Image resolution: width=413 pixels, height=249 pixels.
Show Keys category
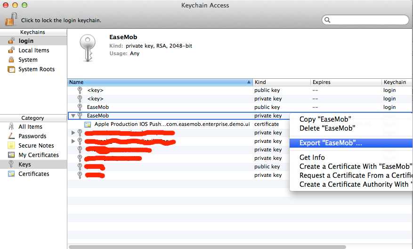(x=33, y=165)
